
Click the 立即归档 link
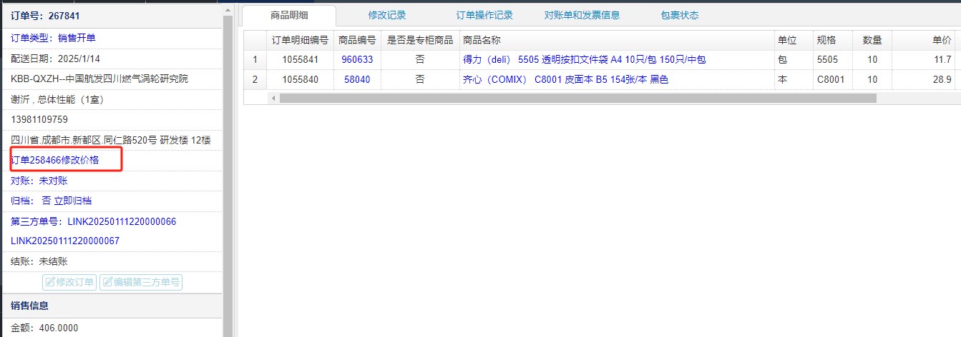72,201
